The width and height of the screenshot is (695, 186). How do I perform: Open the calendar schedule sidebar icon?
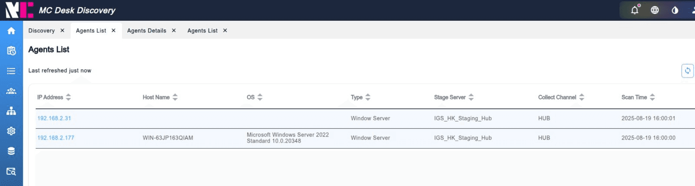pos(11,51)
